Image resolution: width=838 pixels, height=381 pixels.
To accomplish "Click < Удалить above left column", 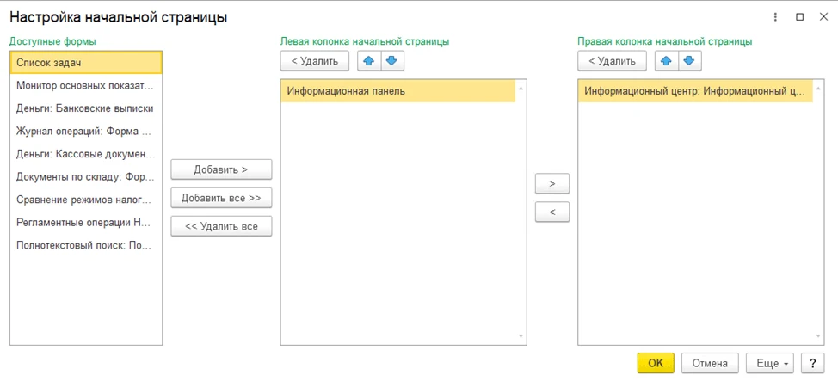I will point(315,61).
